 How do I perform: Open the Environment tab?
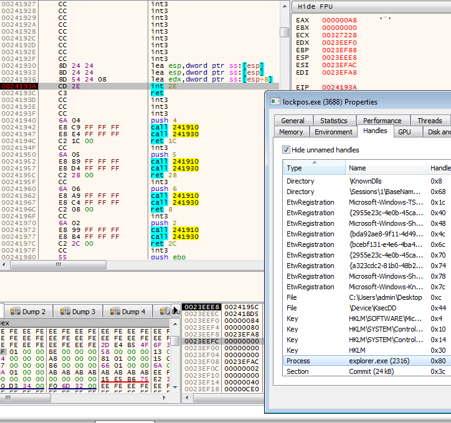coord(333,132)
